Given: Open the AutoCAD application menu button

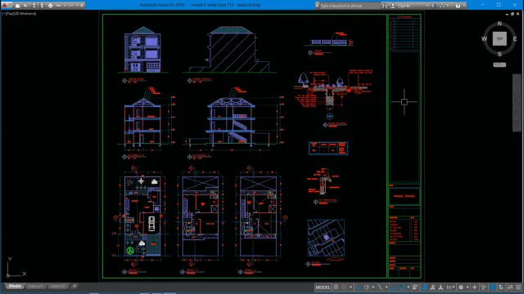Looking at the screenshot, I should click(x=6, y=5).
